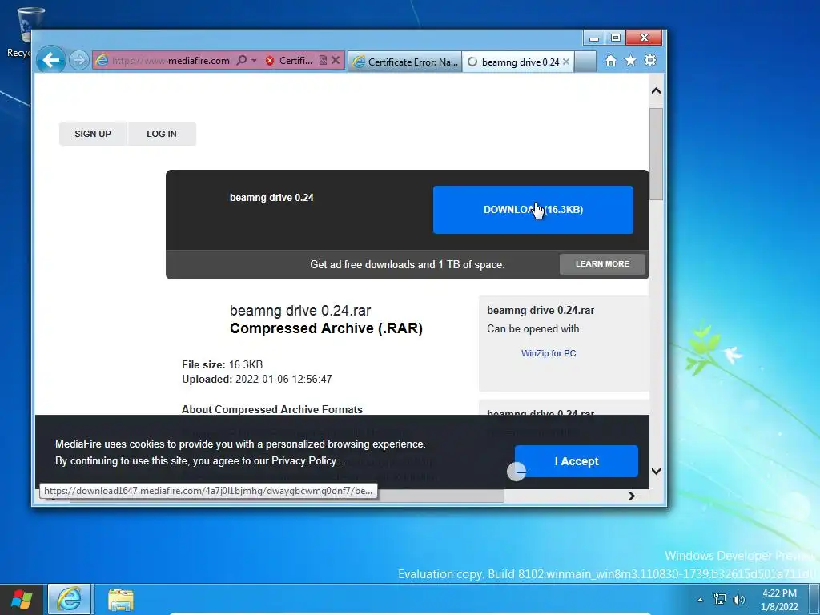This screenshot has height=615, width=820.
Task: Click the LEARN MORE button
Action: click(602, 264)
